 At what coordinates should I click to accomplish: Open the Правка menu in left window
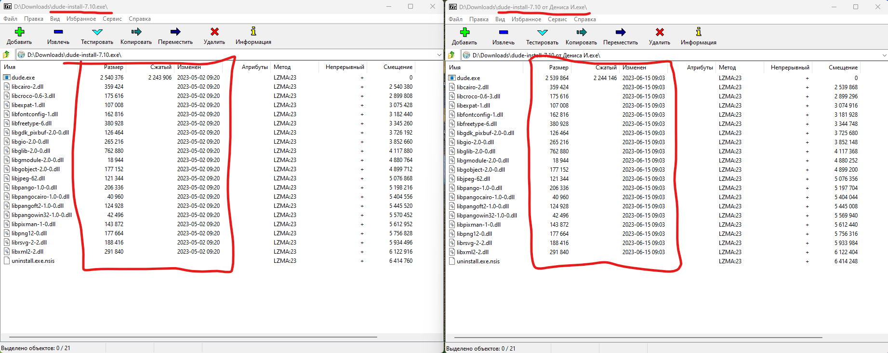point(34,19)
